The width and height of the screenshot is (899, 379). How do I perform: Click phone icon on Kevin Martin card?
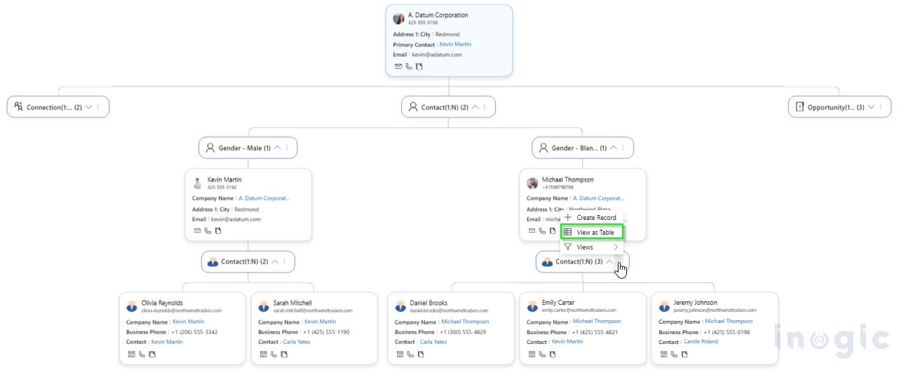208,230
